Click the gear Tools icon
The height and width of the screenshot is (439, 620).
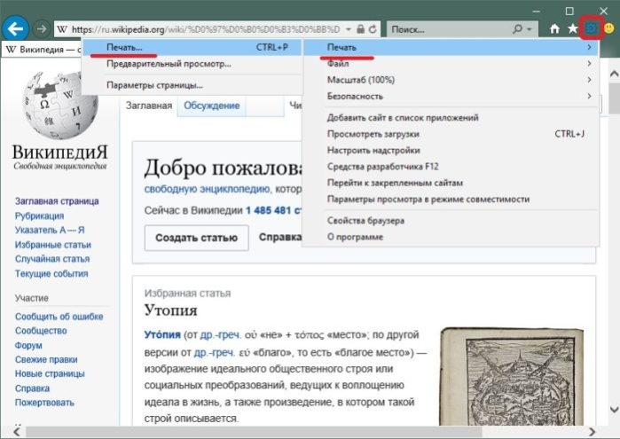coord(591,28)
